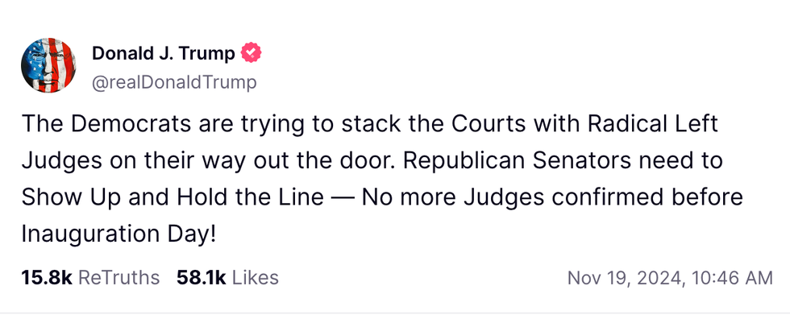Click the red verified checkmark badge
Image resolution: width=790 pixels, height=315 pixels.
pos(251,53)
